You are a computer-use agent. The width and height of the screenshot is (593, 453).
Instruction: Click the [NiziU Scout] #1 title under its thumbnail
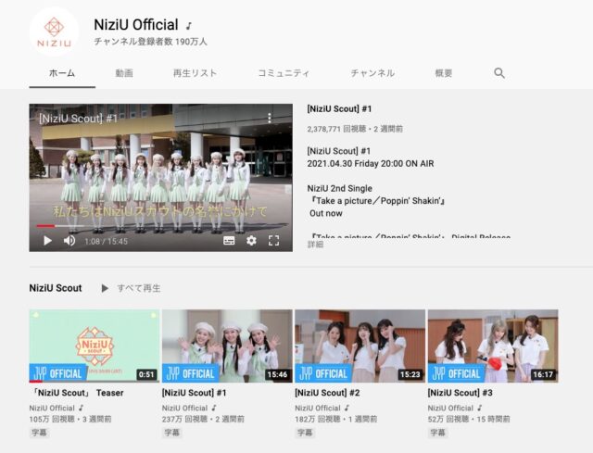coord(194,393)
